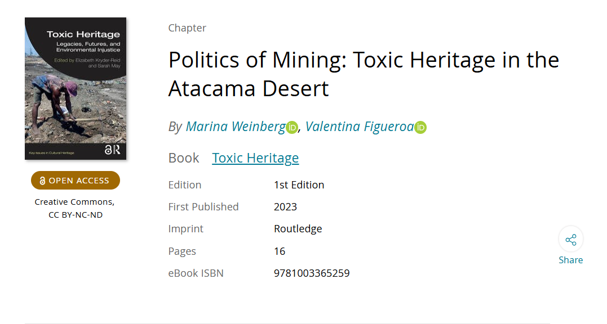This screenshot has width=607, height=324.
Task: Click the Share text label
Action: [x=570, y=260]
